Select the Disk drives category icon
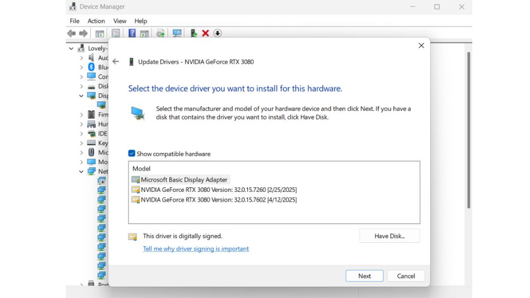 (91, 86)
